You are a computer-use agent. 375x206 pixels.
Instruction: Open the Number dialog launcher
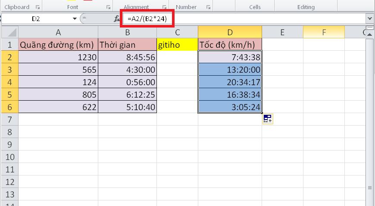pos(208,7)
